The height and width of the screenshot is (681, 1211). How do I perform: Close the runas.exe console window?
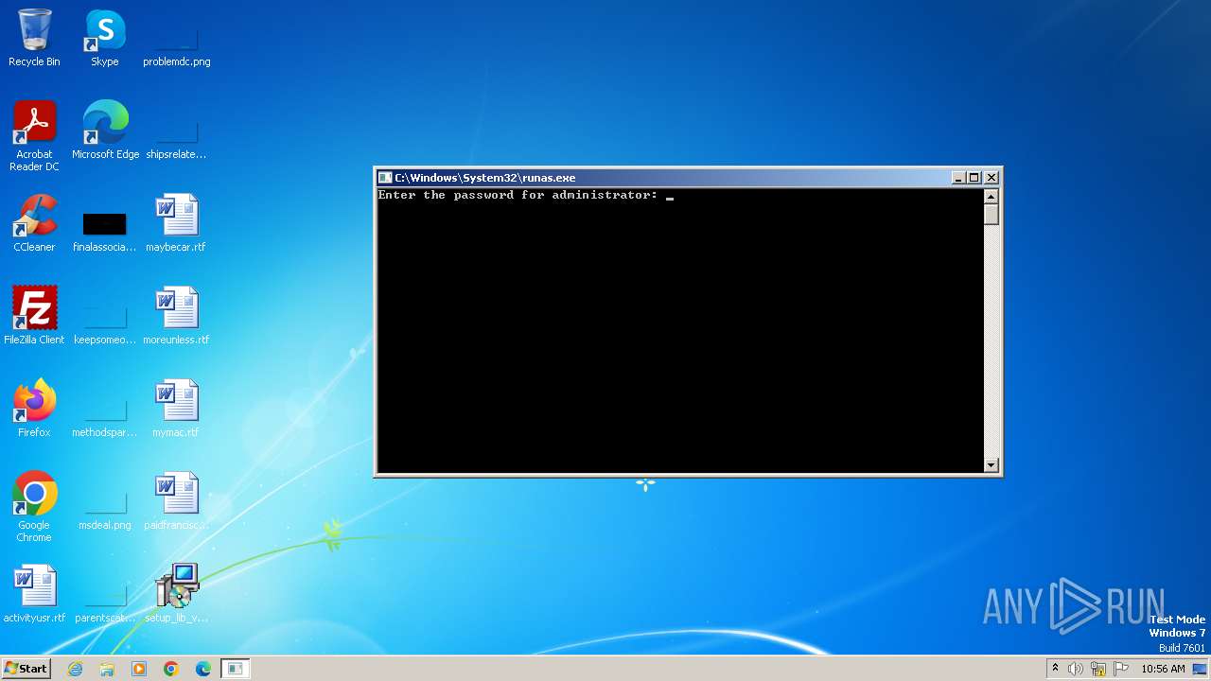tap(991, 178)
